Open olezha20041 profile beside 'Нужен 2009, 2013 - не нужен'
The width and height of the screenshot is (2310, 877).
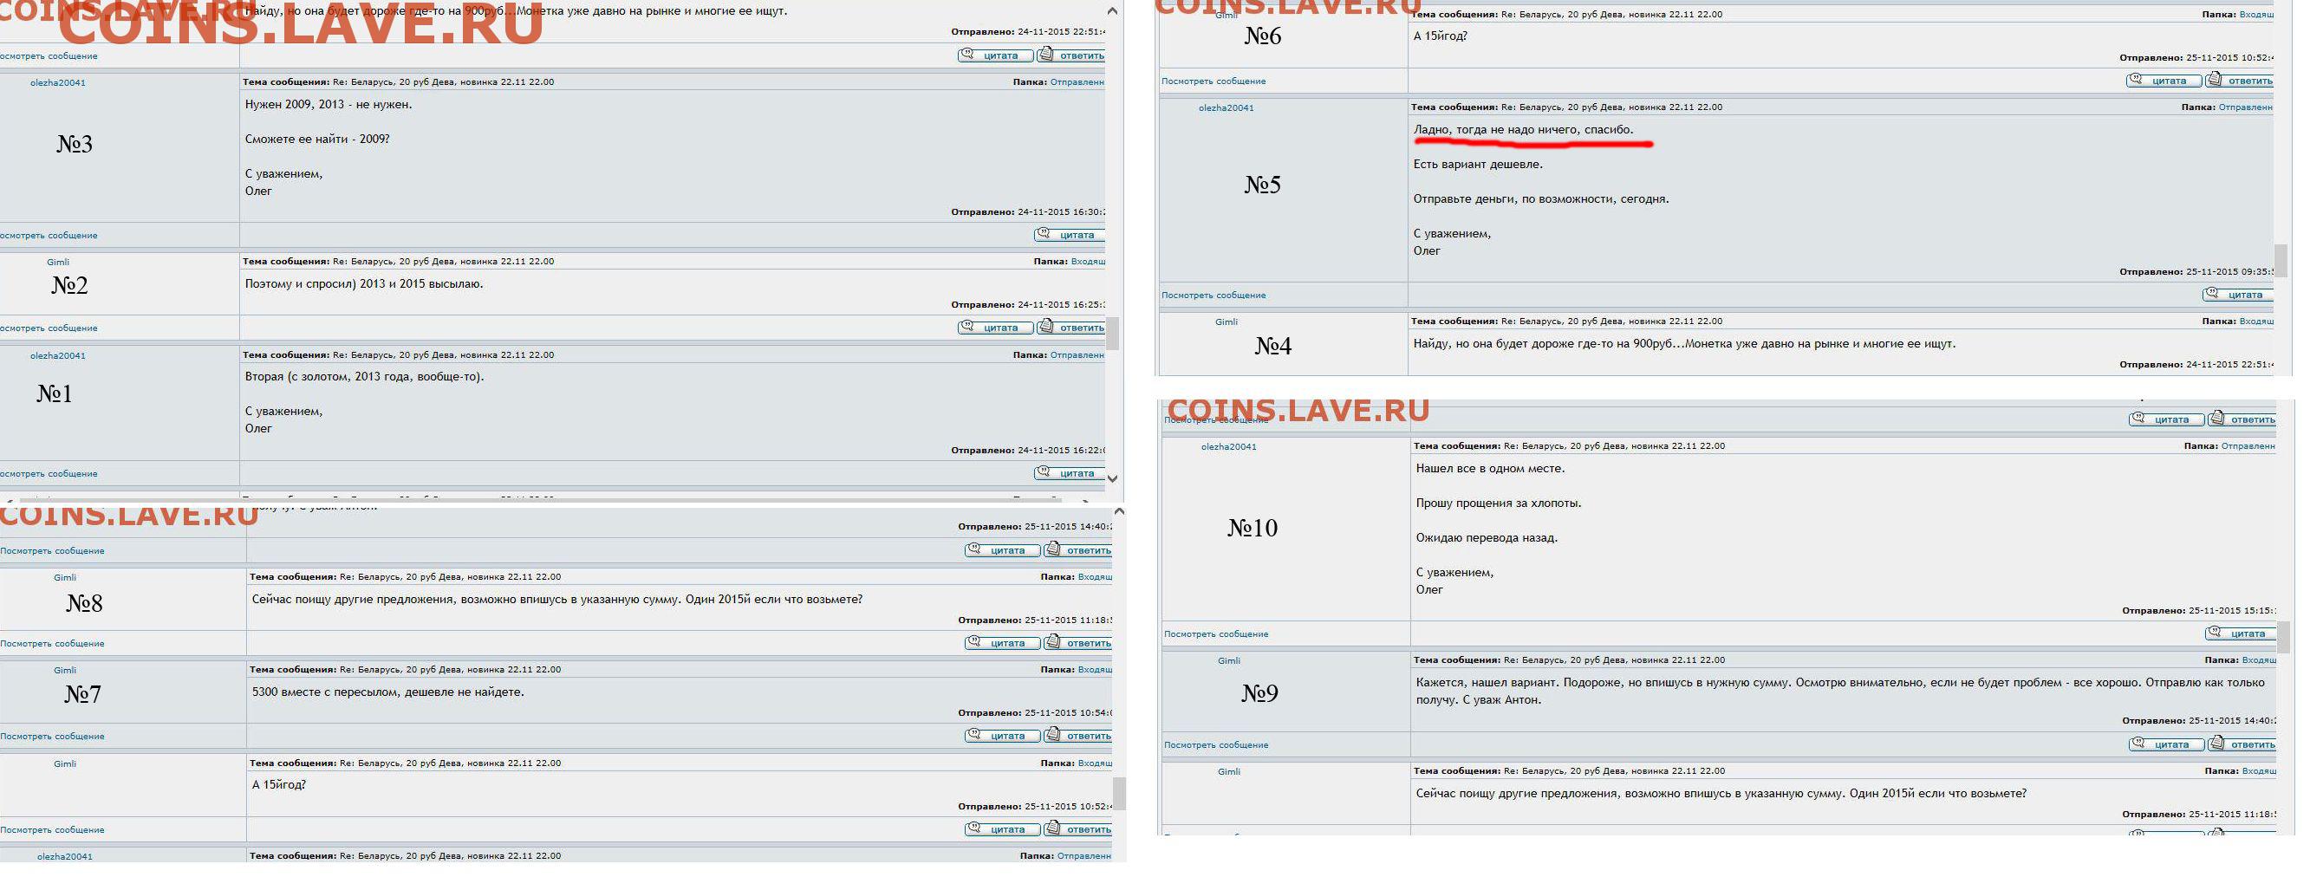pyautogui.click(x=58, y=83)
